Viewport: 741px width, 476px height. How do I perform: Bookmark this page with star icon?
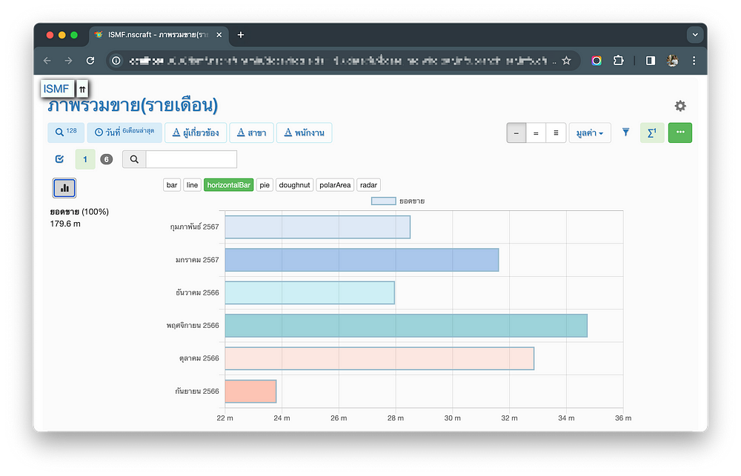click(566, 61)
